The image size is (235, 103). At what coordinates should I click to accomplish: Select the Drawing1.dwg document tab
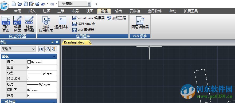(x=74, y=42)
